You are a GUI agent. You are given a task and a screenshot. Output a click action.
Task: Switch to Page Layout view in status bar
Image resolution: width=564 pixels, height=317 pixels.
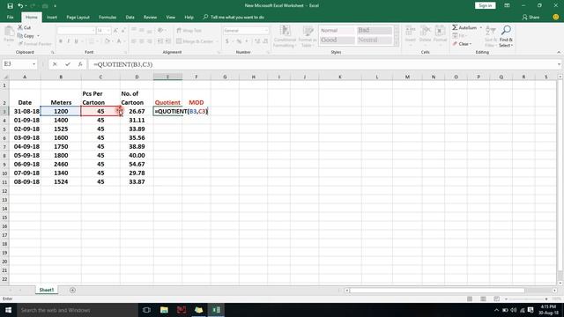[483, 299]
